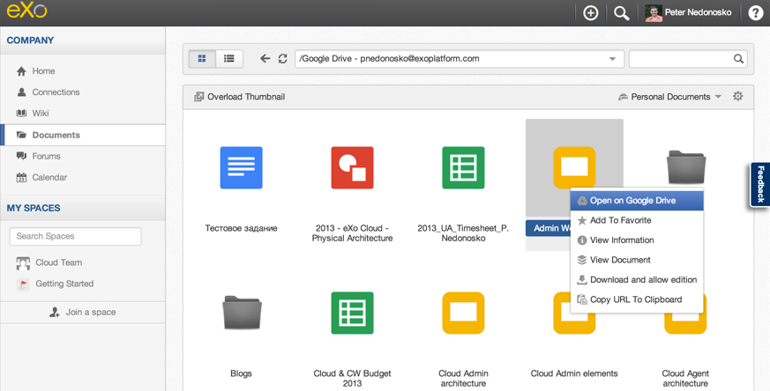770x391 pixels.
Task: Select Documents in the sidebar
Action: (83, 135)
